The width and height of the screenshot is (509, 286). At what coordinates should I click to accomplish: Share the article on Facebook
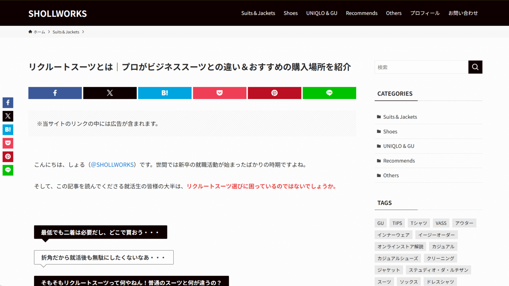[55, 93]
